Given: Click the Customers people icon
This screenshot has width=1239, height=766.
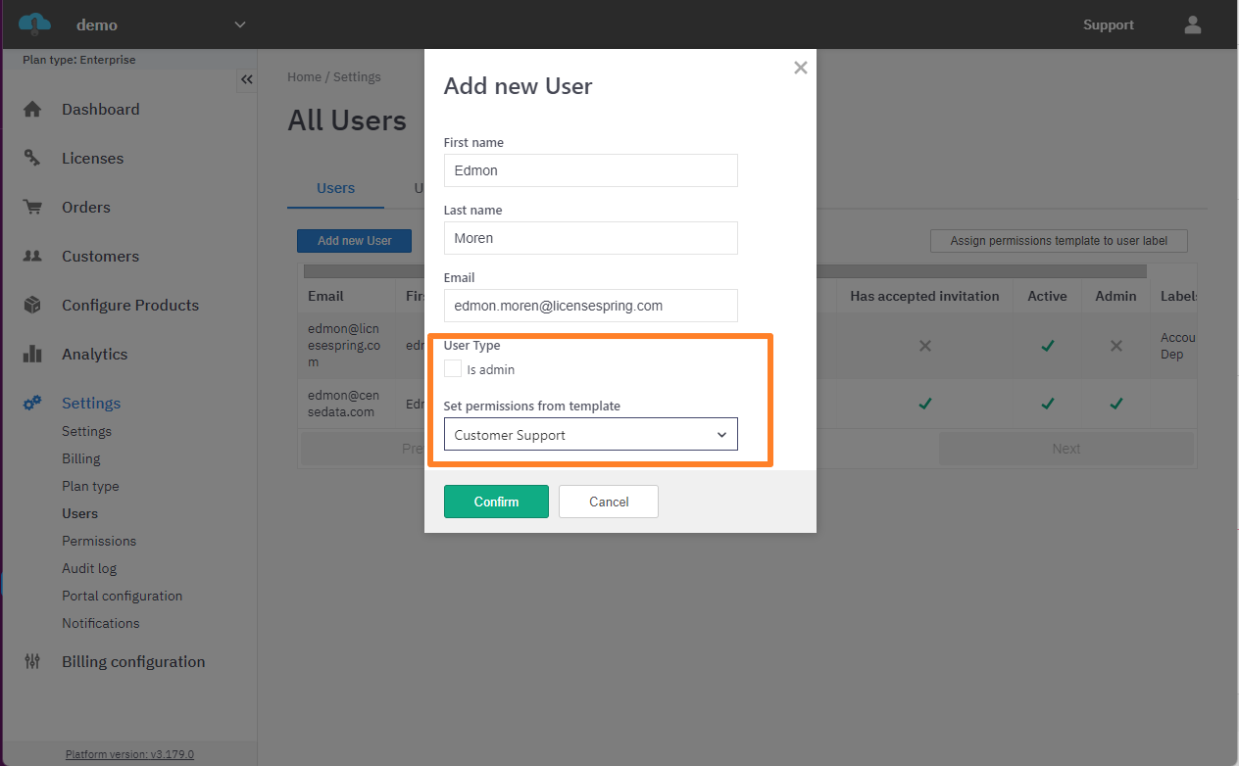Looking at the screenshot, I should click(32, 257).
